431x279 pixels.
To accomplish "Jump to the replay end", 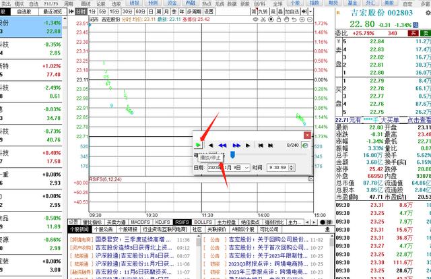I will click(271, 145).
